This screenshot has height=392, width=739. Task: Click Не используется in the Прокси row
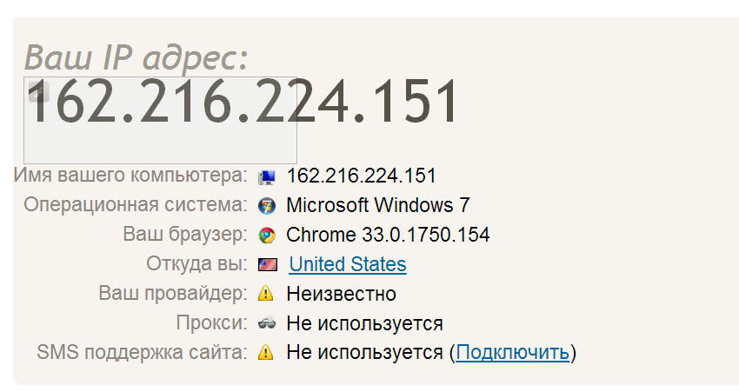click(x=365, y=323)
